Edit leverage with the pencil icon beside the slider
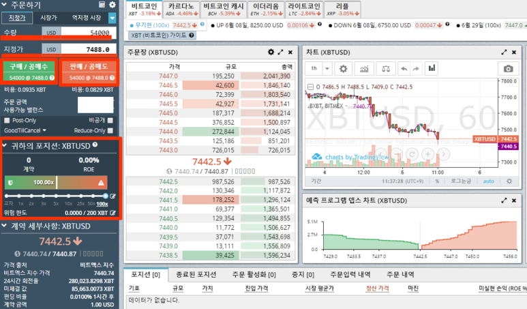Viewport: 527px width, 309px height. coord(113,196)
